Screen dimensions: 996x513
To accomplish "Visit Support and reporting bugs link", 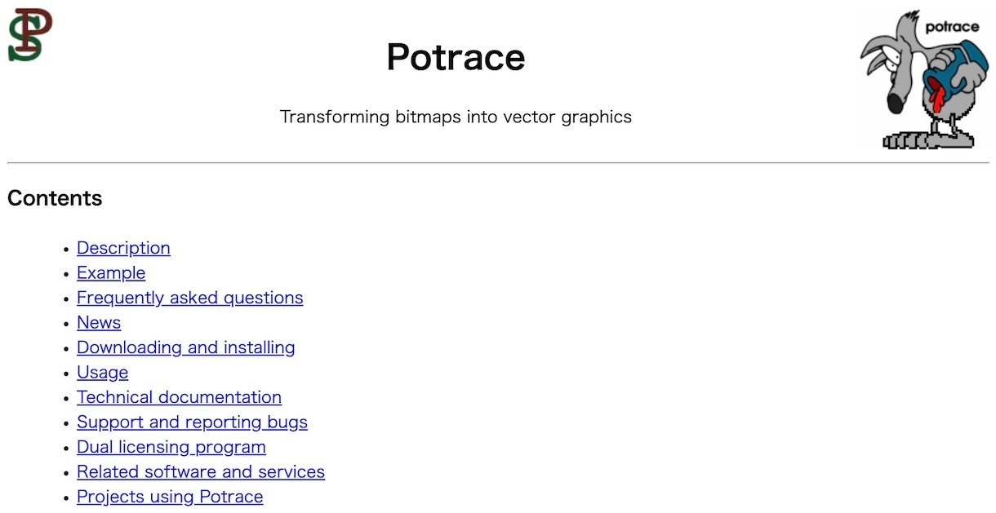I will [x=193, y=422].
